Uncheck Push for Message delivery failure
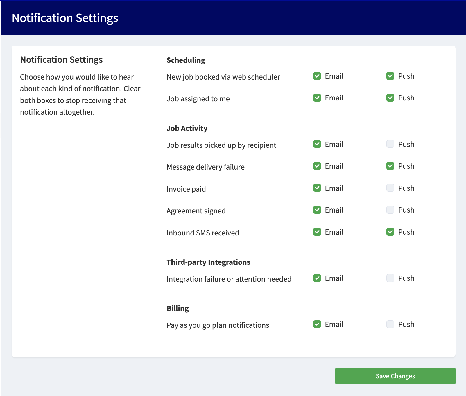 click(x=390, y=166)
